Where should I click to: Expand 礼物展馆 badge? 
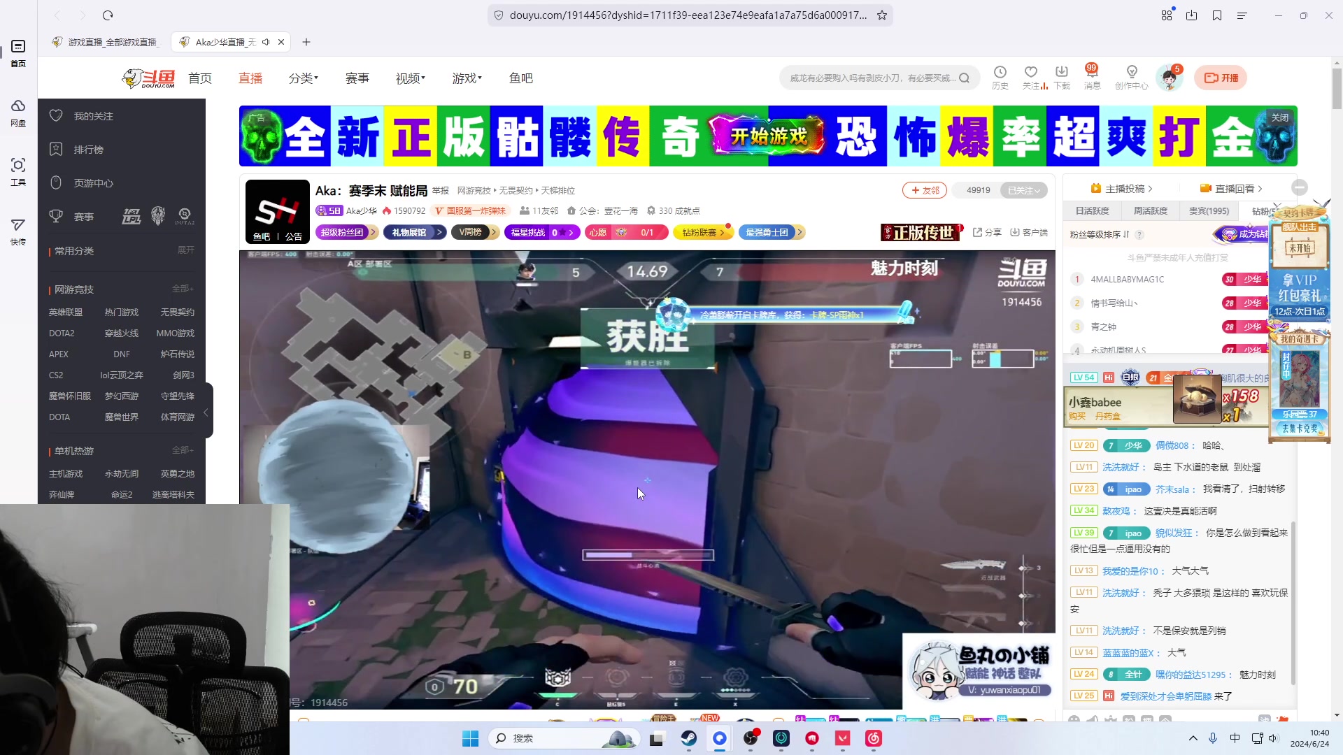(x=414, y=232)
